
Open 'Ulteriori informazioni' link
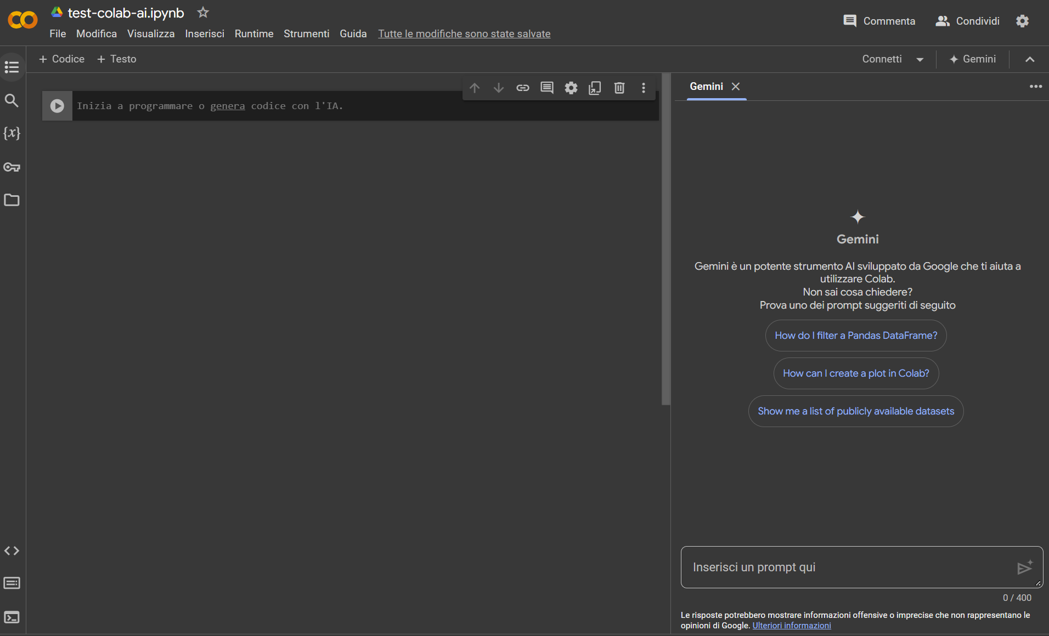coord(792,626)
